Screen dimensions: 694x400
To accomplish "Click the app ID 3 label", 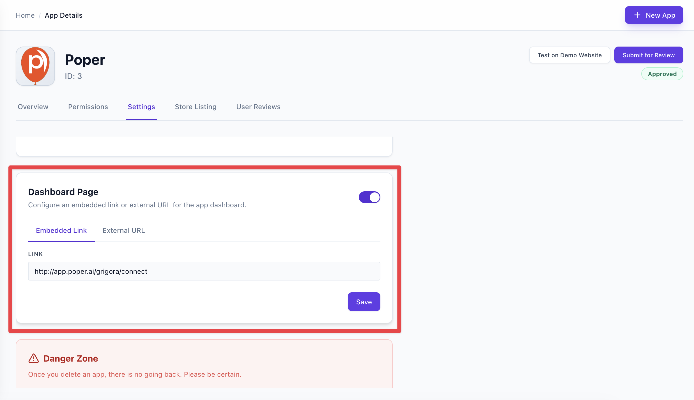I will 73,76.
